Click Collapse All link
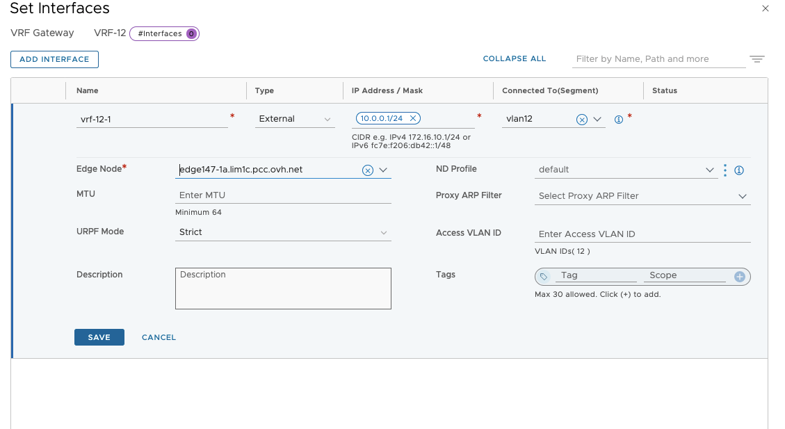Image resolution: width=785 pixels, height=429 pixels. click(x=515, y=59)
